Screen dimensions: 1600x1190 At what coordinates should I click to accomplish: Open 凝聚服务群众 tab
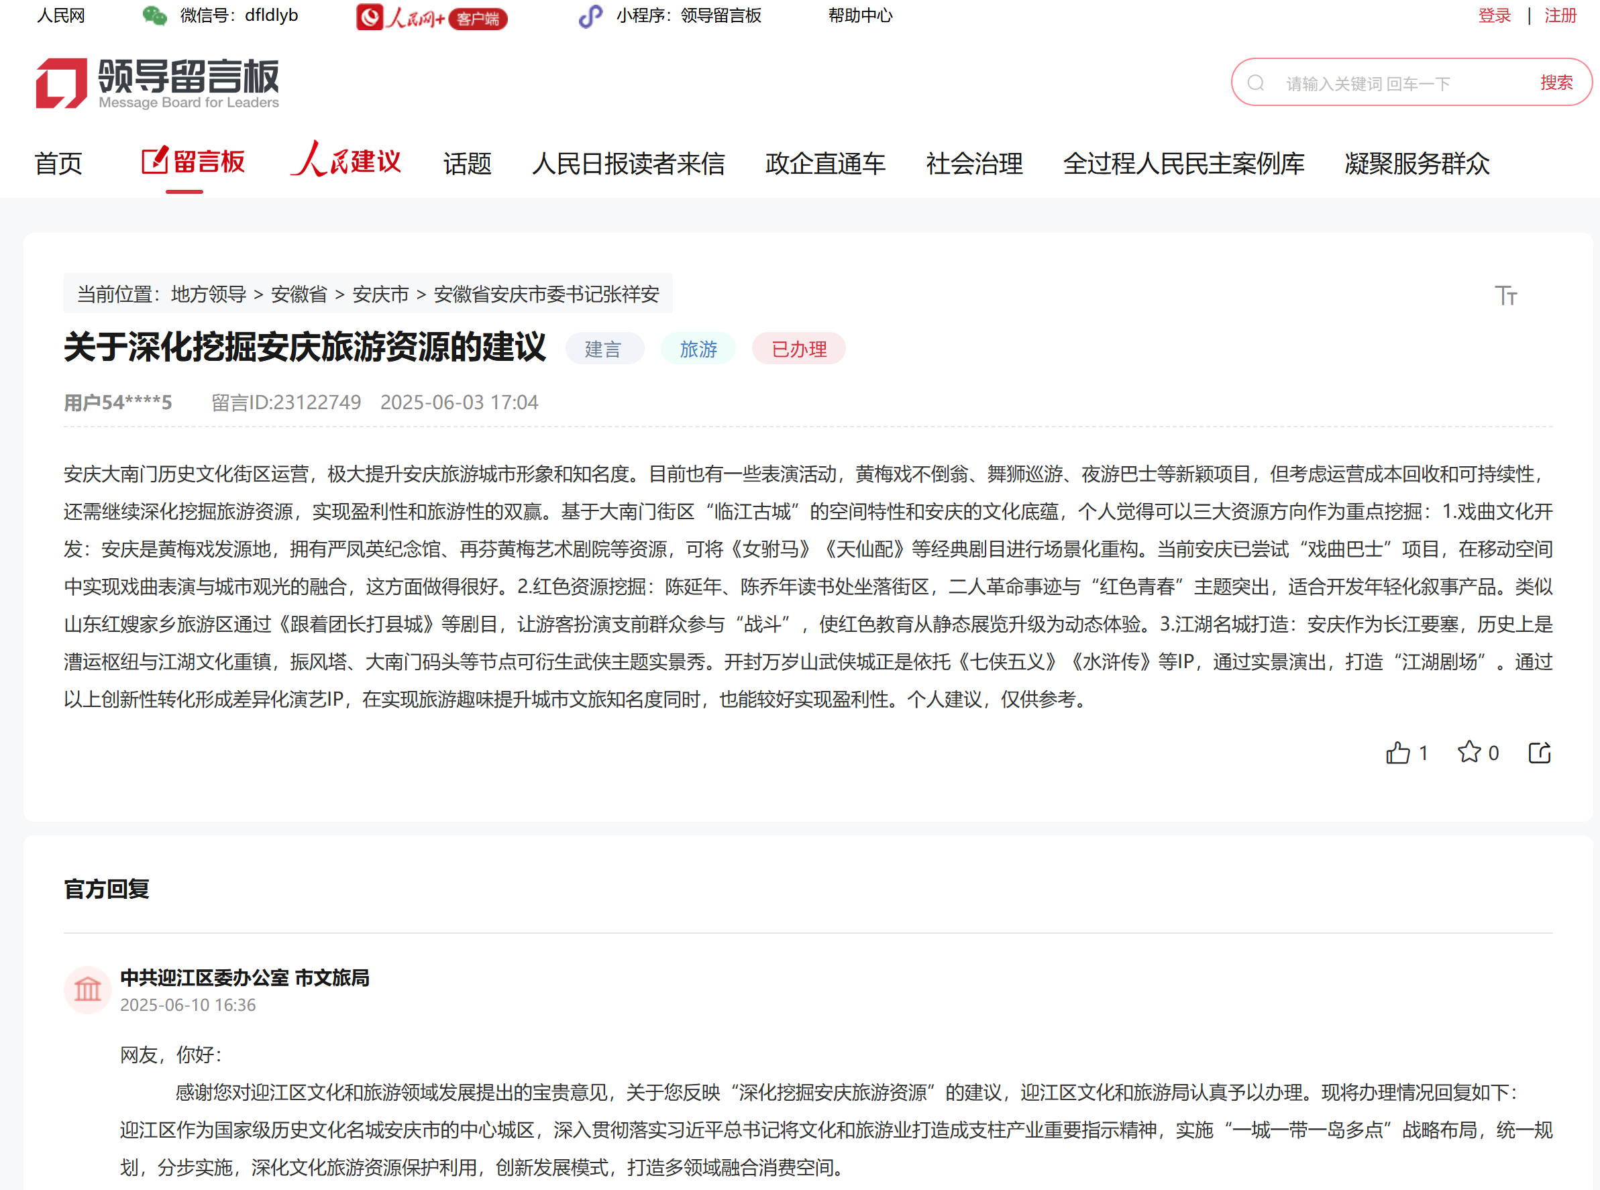(1417, 164)
